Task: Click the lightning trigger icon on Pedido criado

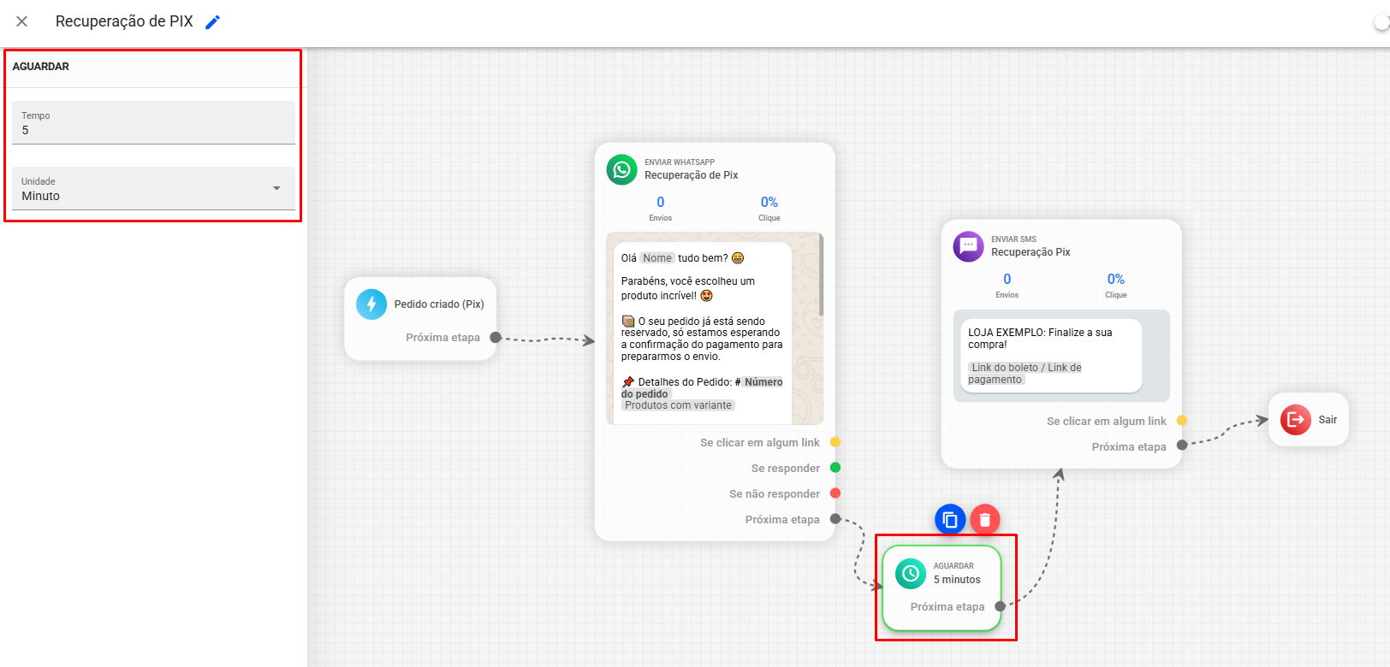Action: [371, 304]
